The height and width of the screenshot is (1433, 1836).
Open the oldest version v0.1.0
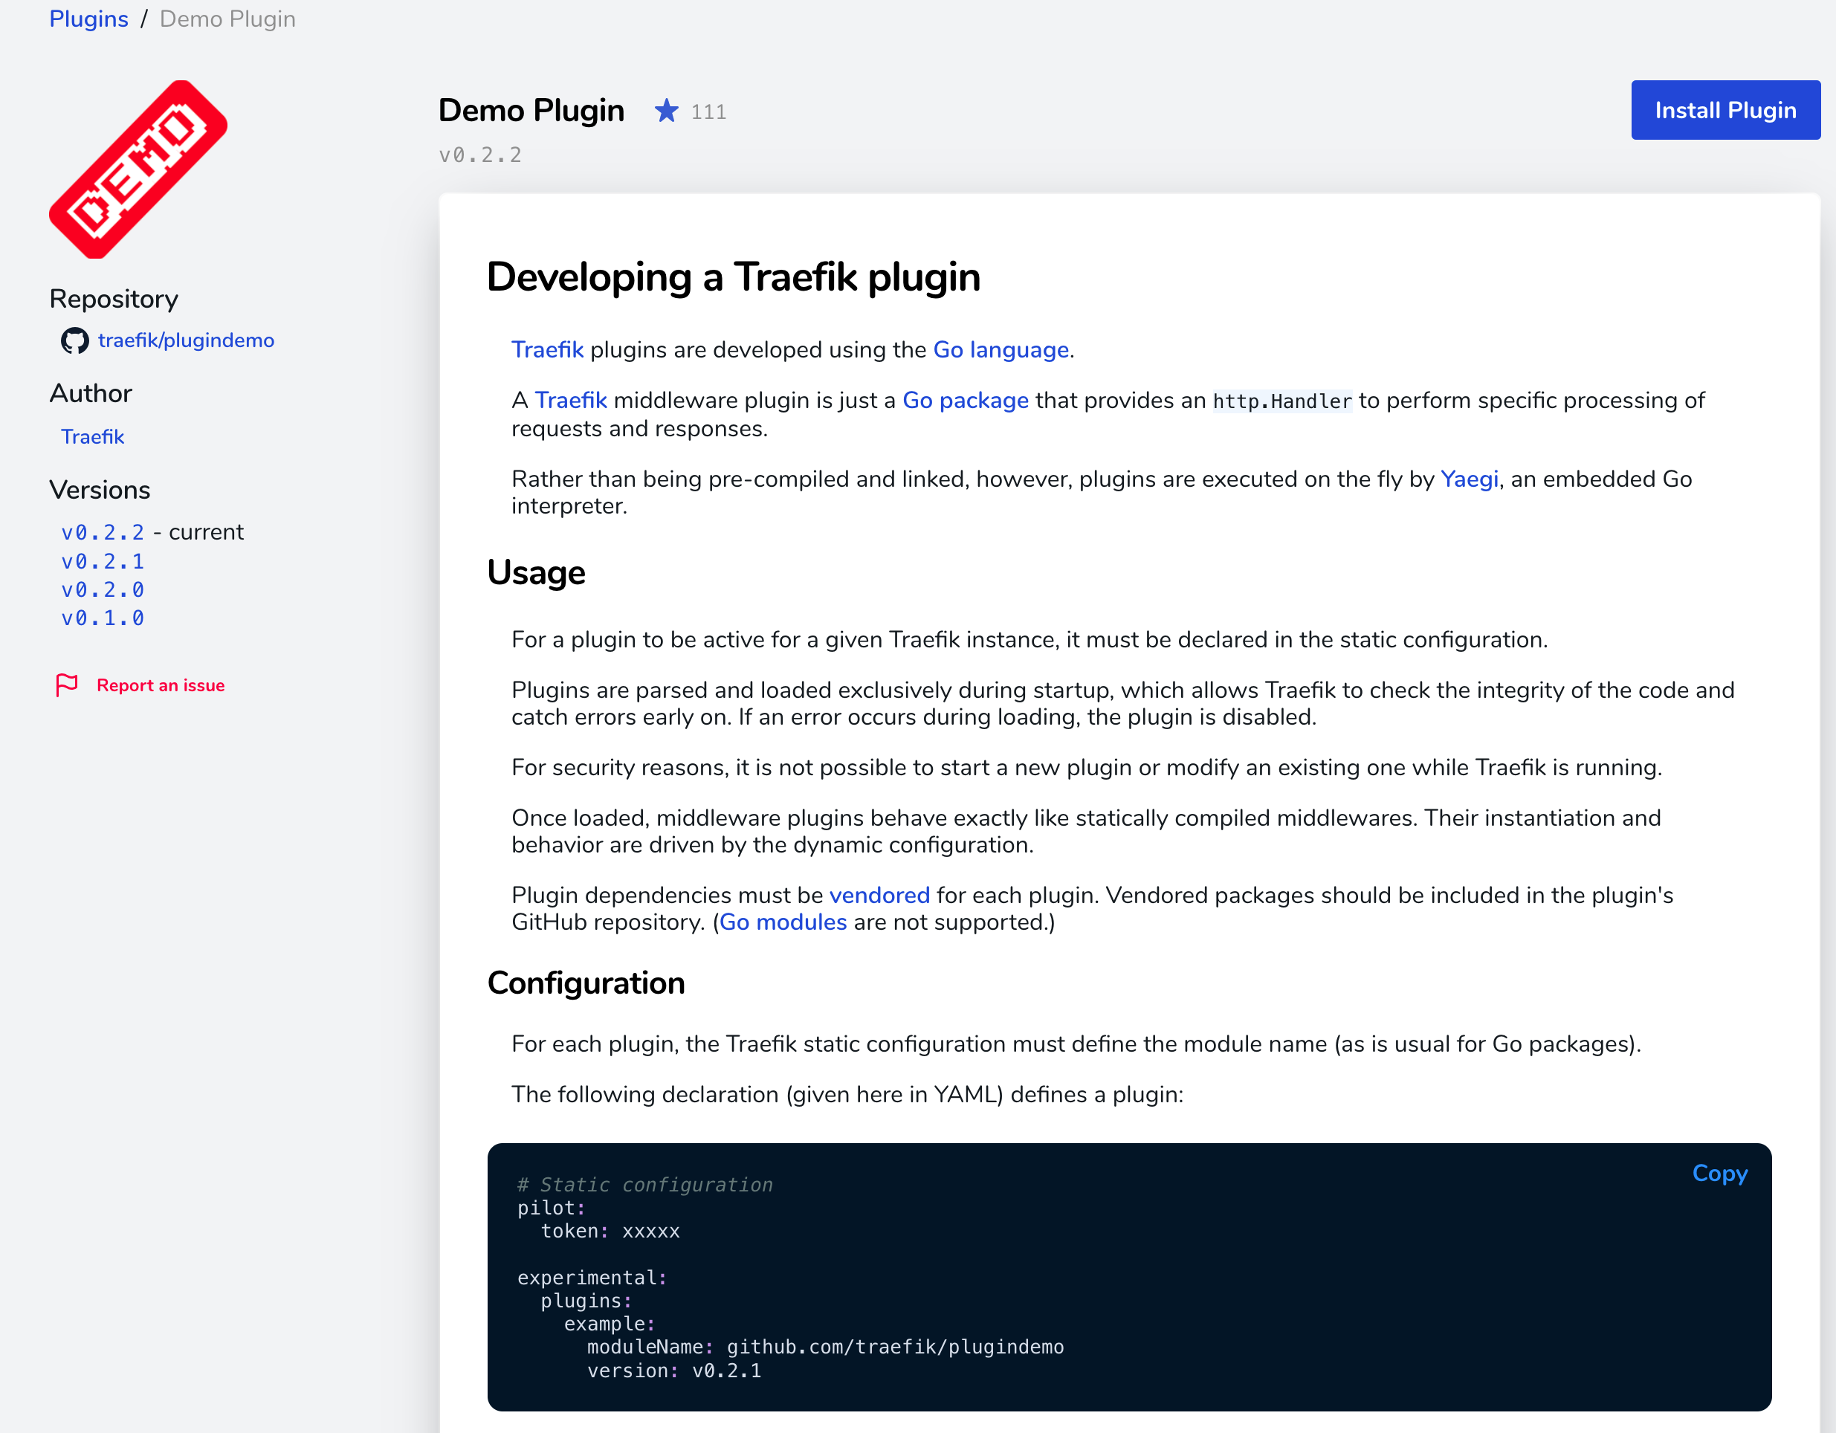tap(102, 618)
